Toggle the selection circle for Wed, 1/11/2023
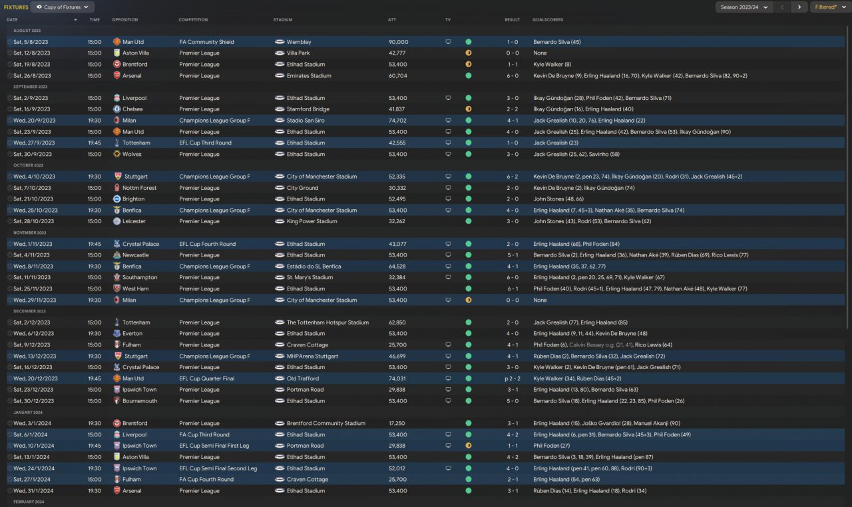This screenshot has width=852, height=507. click(9, 244)
